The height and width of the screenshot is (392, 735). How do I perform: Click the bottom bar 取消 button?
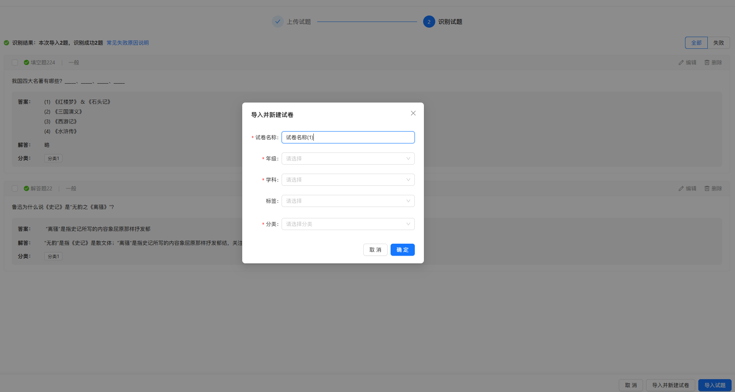(x=631, y=385)
